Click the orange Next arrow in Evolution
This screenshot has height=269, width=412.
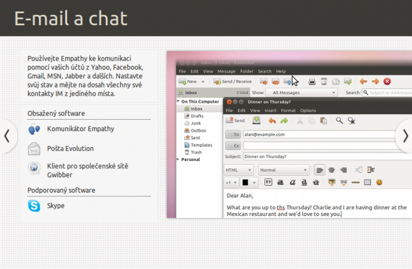[x=375, y=82]
